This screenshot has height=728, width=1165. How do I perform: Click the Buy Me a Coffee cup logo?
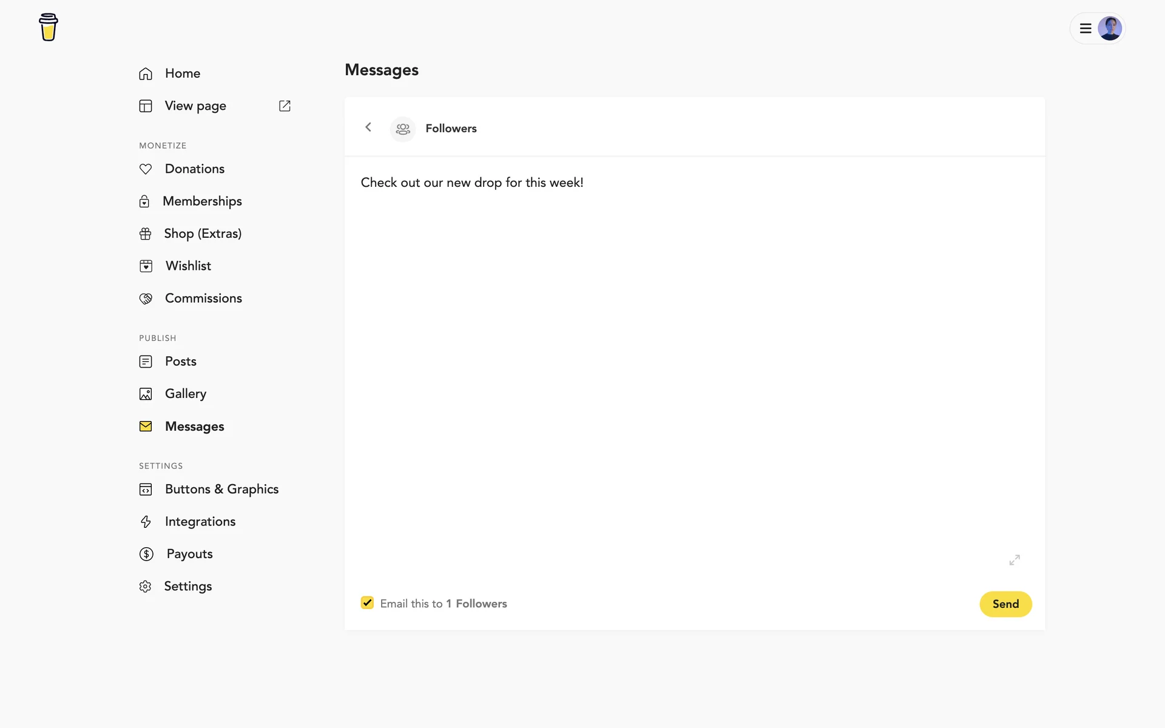pos(48,27)
